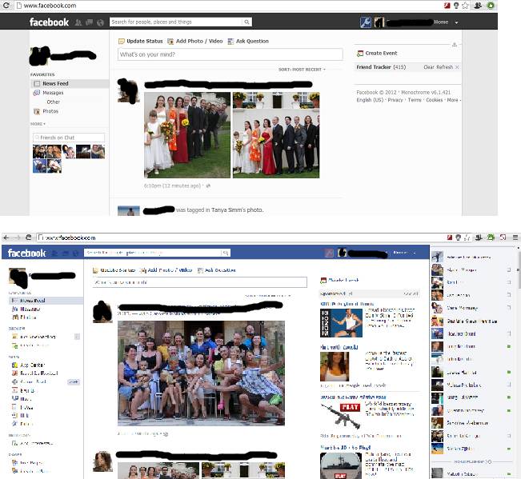The width and height of the screenshot is (521, 479).
Task: Click the Friends on Chat search field
Action: (x=71, y=138)
